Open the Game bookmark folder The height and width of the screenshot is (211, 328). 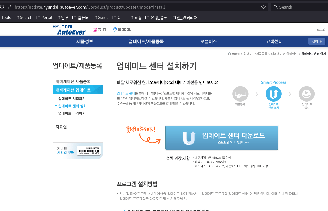[101, 18]
